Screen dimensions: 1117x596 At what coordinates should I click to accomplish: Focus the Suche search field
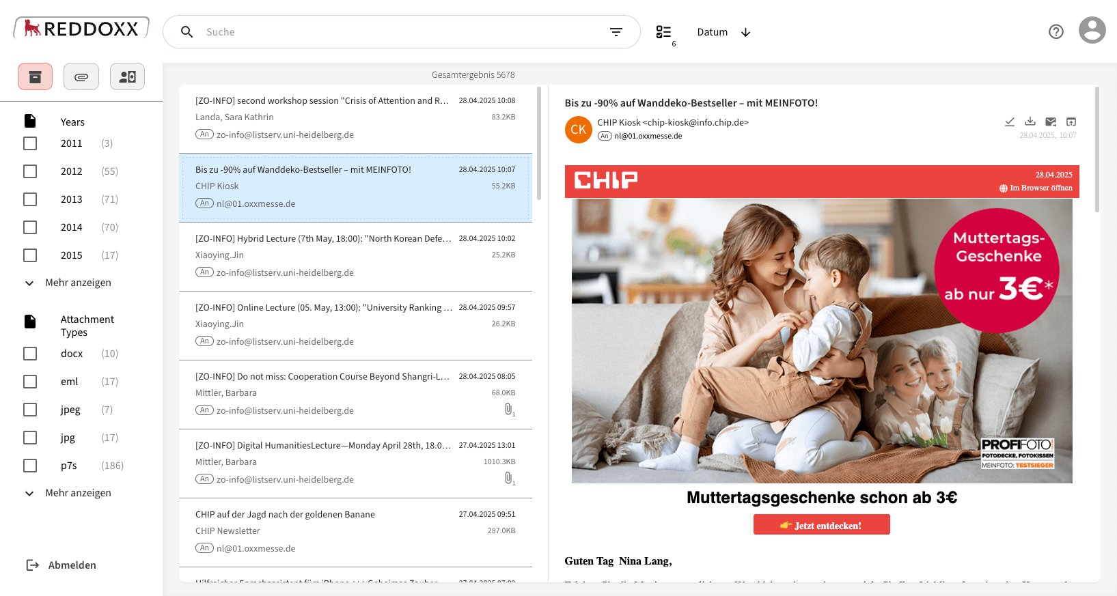point(403,32)
